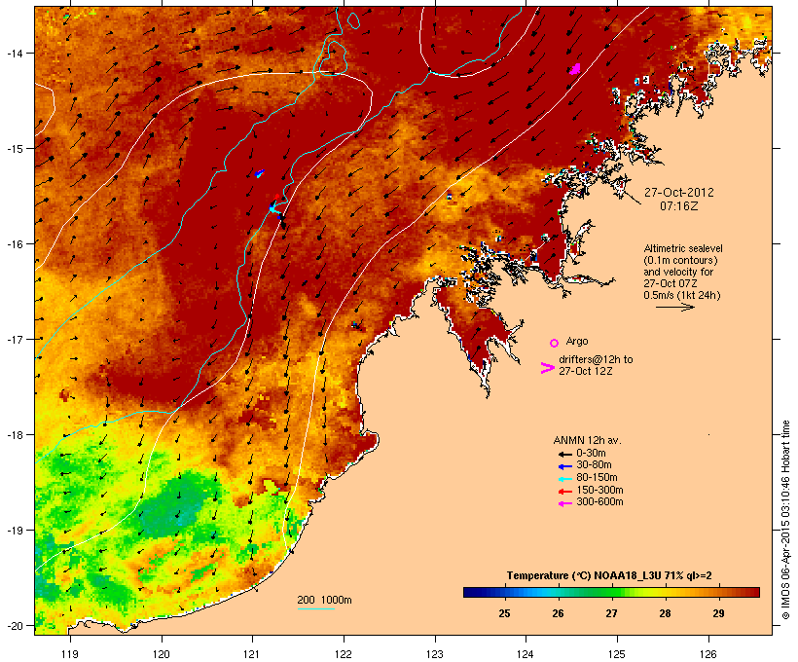This screenshot has width=798, height=662.
Task: Click the drifters@12h to legend text
Action: click(596, 359)
